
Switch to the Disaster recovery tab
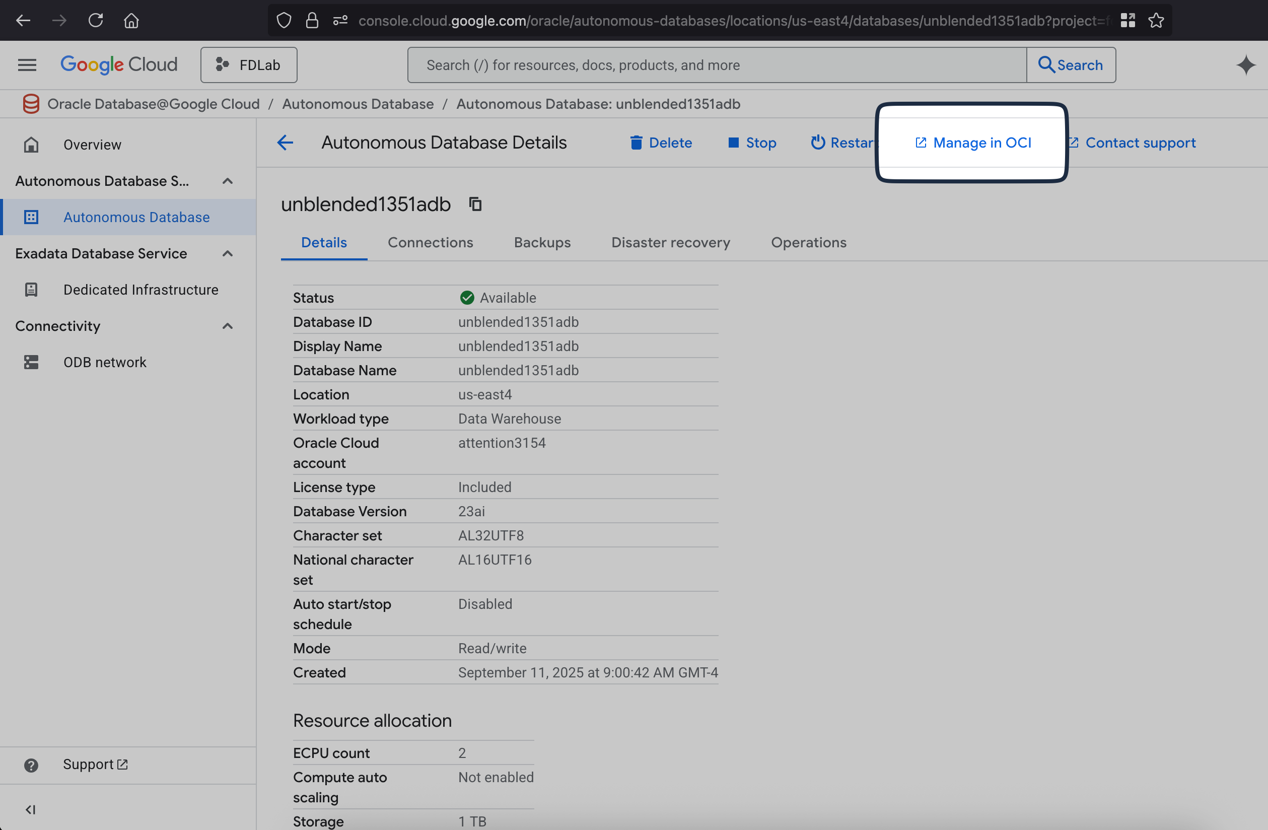670,242
